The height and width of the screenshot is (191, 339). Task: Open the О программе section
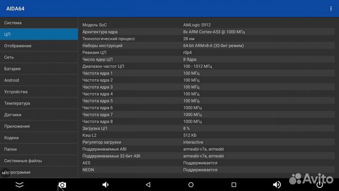coord(39,172)
